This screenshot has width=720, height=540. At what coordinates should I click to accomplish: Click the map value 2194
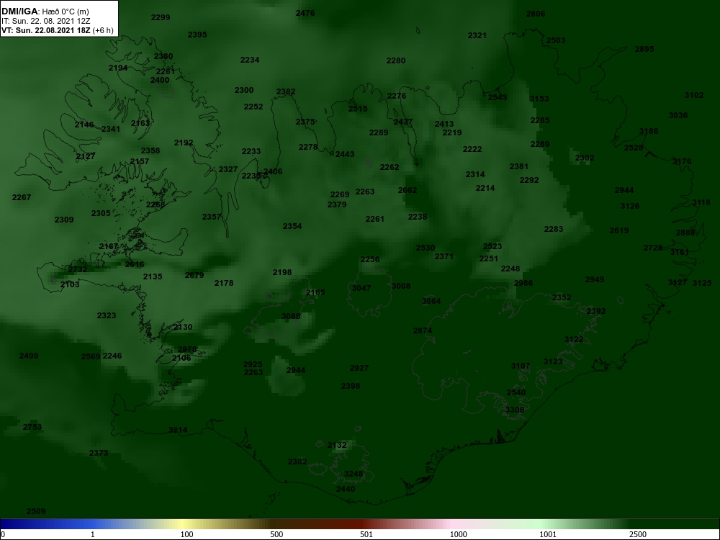click(x=118, y=68)
